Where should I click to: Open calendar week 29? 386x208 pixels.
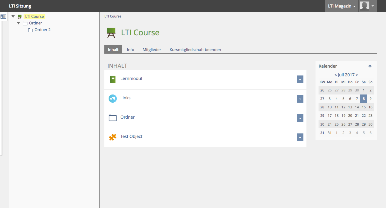click(322, 116)
